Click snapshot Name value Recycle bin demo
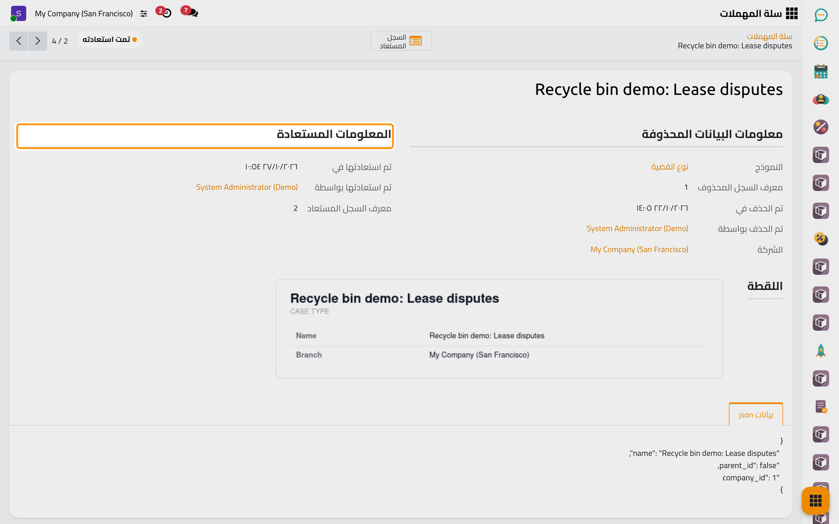Viewport: 839px width, 524px height. (x=487, y=336)
